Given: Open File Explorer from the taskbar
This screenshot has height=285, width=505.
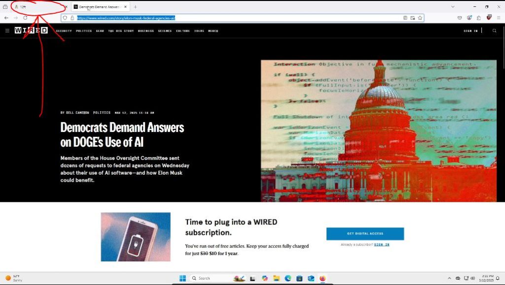Looking at the screenshot, I should [276, 278].
